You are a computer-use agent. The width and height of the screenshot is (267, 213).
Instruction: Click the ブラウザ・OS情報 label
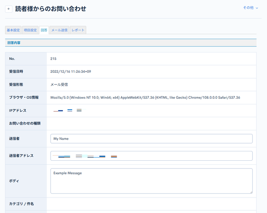pos(24,97)
